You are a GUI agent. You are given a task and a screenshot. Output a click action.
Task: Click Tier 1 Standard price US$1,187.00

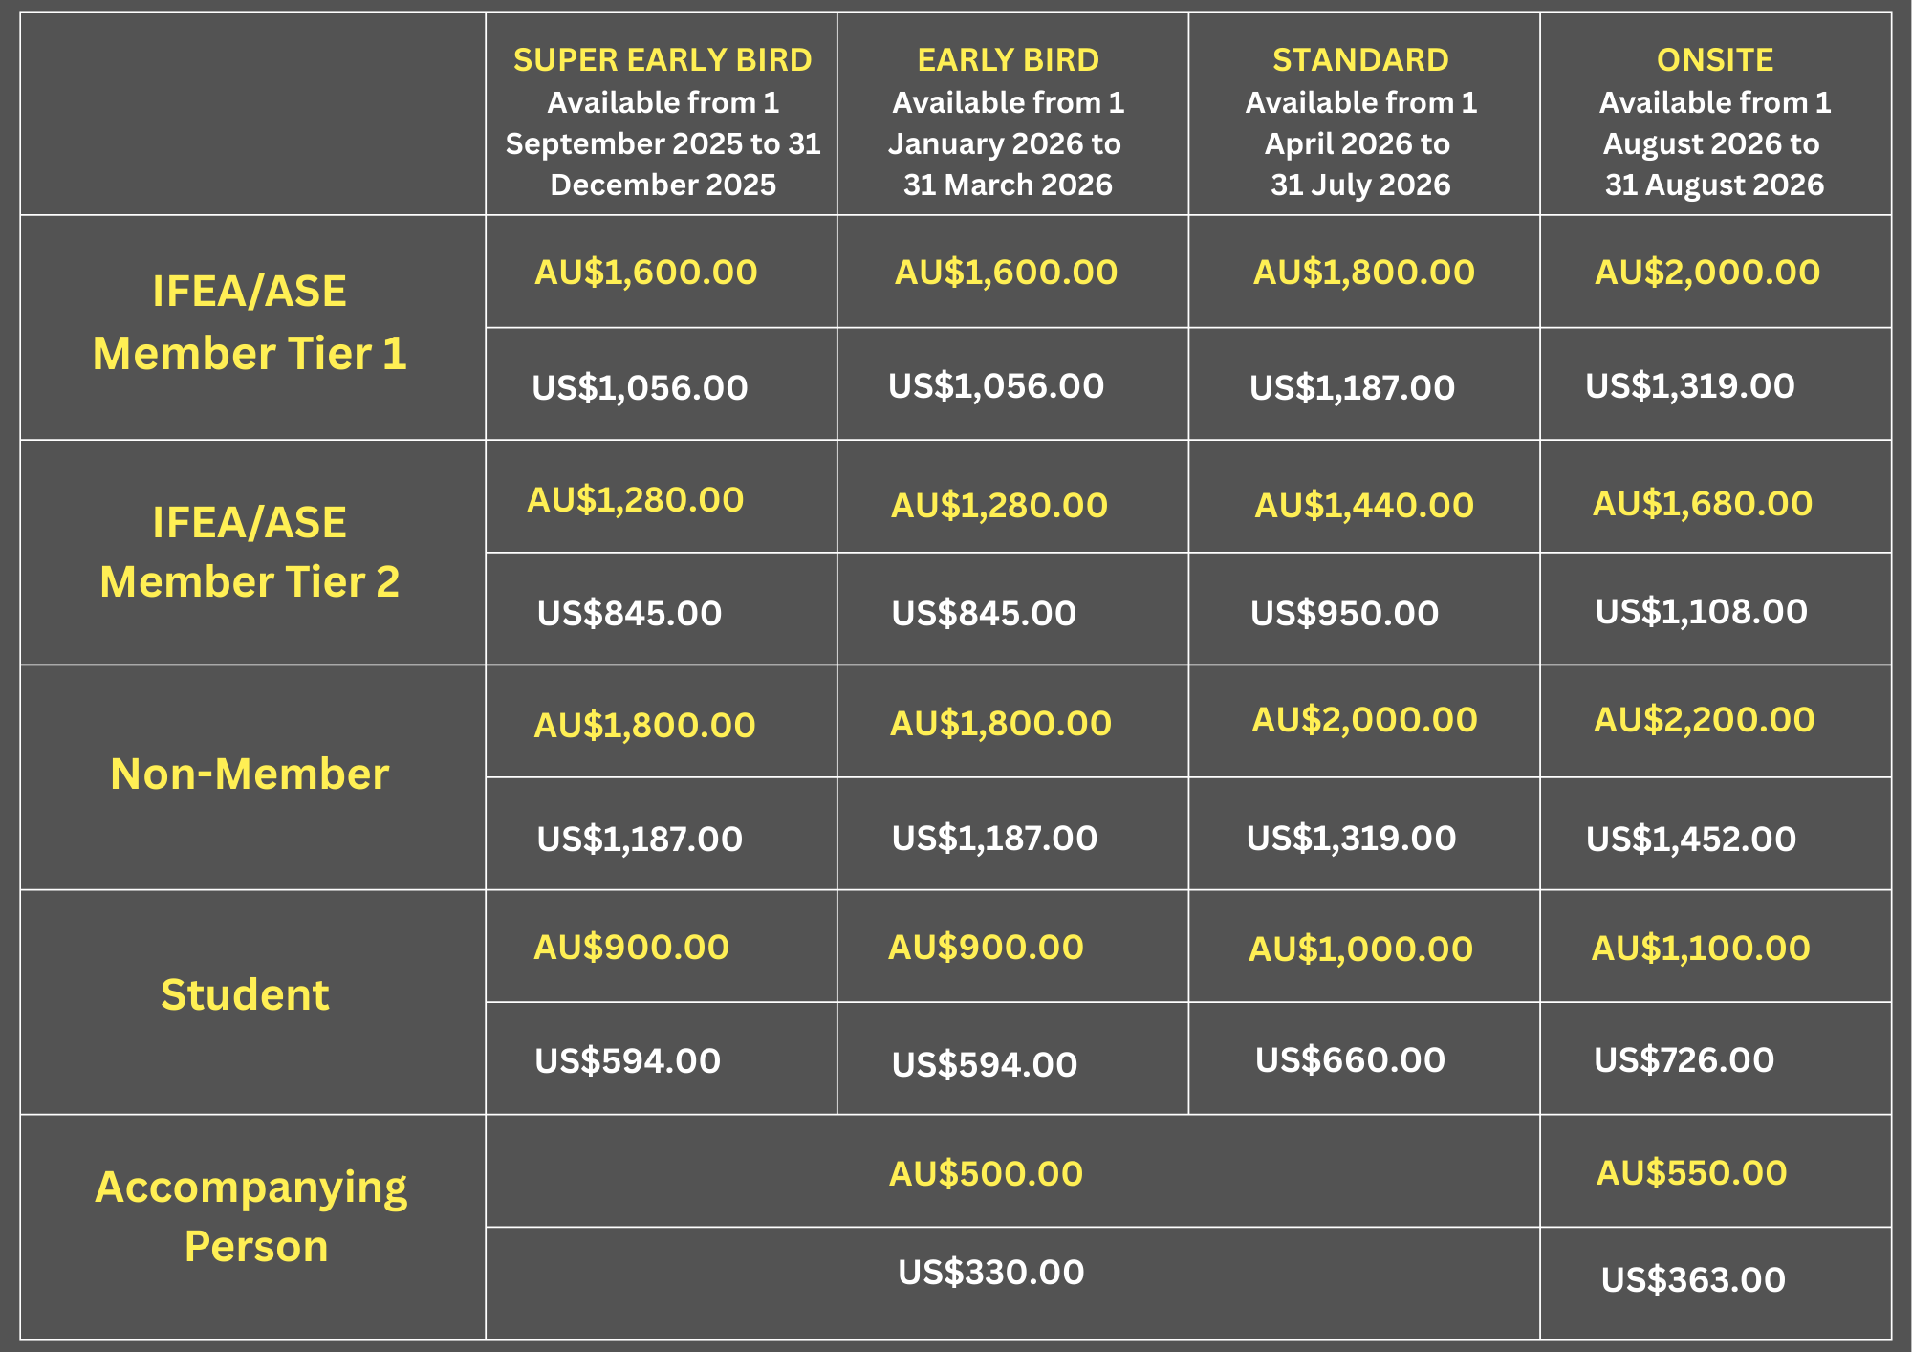coord(1352,387)
